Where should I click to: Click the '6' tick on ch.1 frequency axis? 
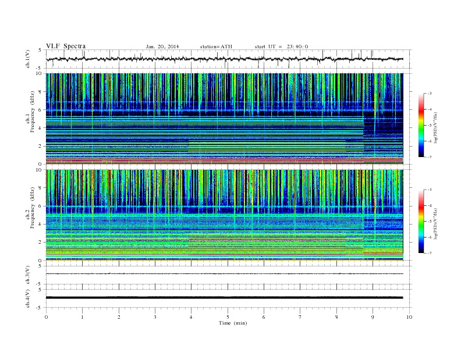pyautogui.click(x=40, y=110)
